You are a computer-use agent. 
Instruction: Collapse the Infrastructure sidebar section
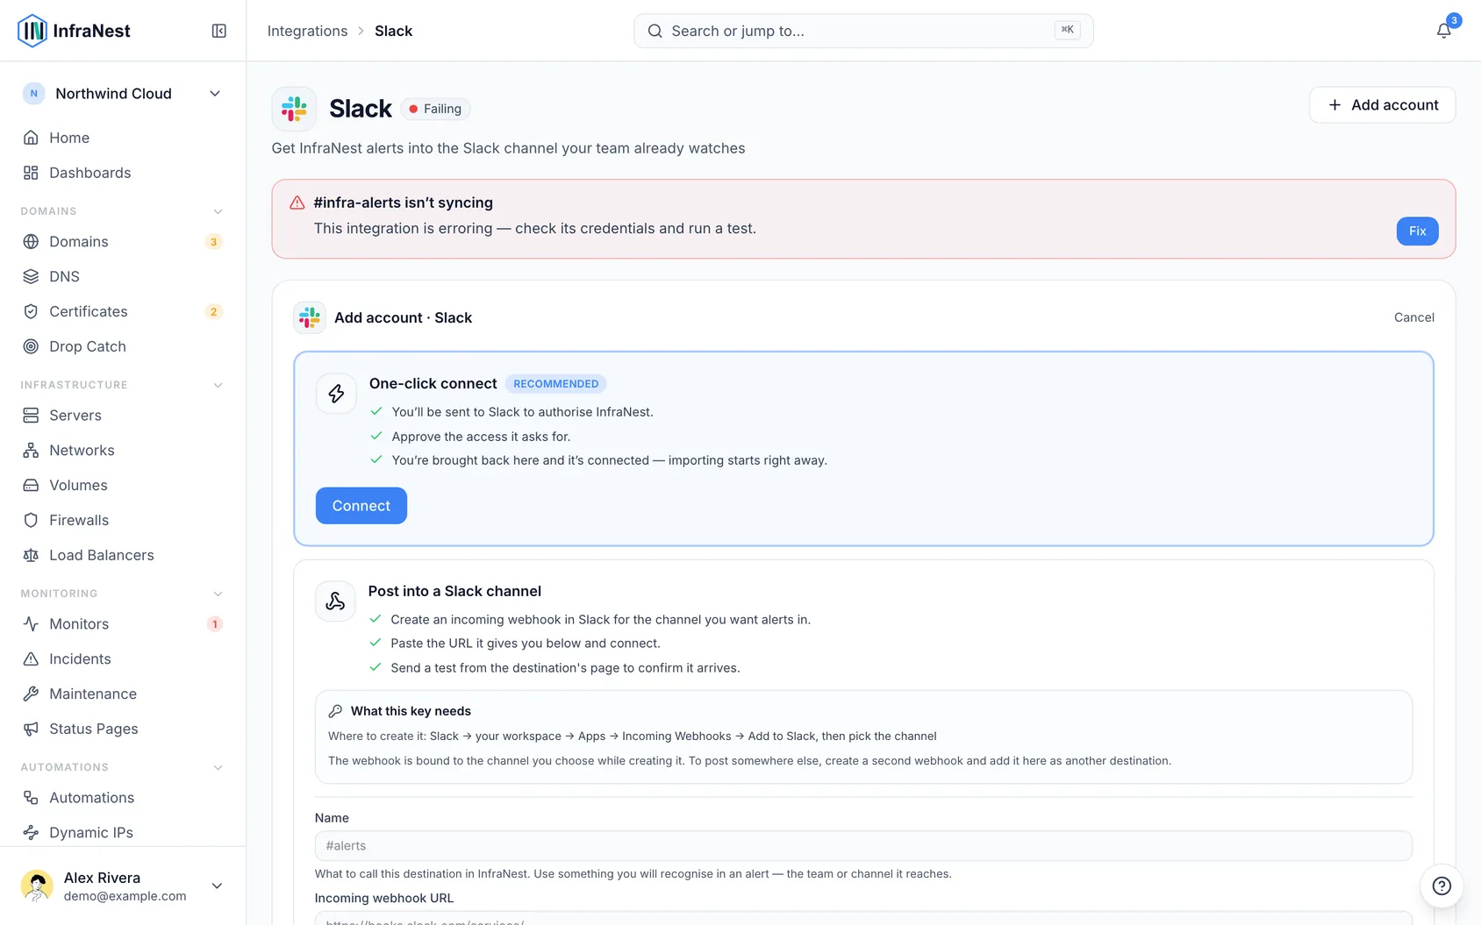click(x=218, y=385)
